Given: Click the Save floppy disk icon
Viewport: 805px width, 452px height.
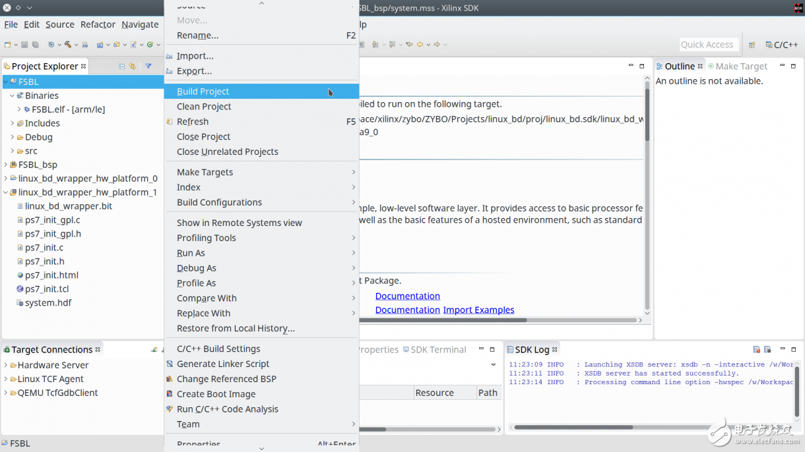Looking at the screenshot, I should coord(24,45).
